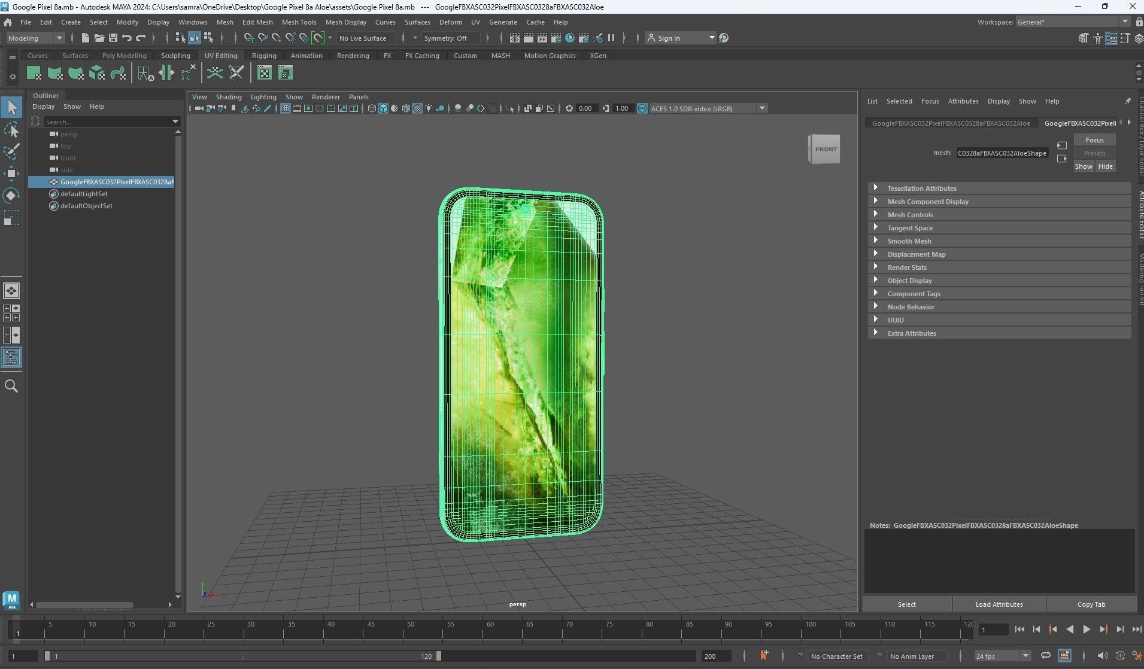Click the Hide button in Attribute Editor
The image size is (1144, 669).
[x=1105, y=166]
